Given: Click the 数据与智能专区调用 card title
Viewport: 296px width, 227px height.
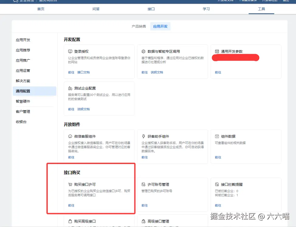Looking at the screenshot, I should (x=164, y=51).
